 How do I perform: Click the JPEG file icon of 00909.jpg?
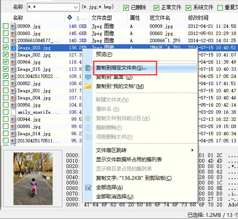tap(13, 26)
